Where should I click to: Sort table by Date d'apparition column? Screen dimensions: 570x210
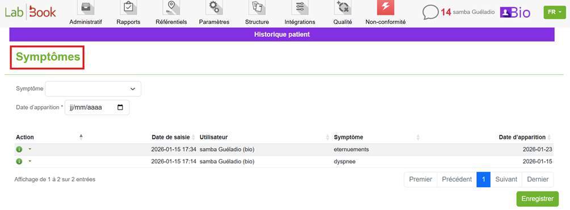525,137
